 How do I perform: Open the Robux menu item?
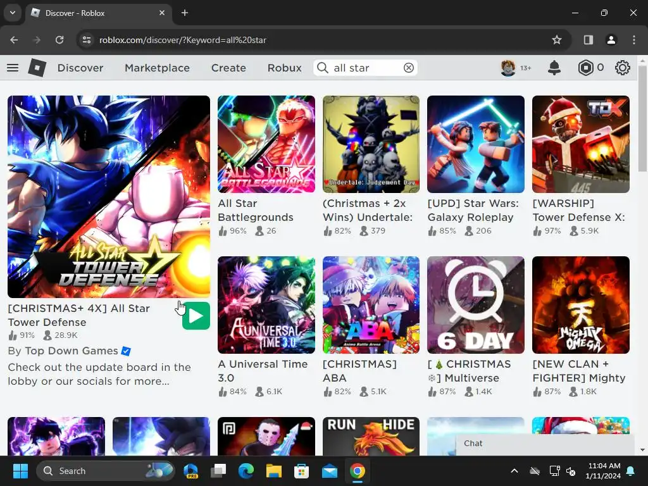(x=284, y=68)
